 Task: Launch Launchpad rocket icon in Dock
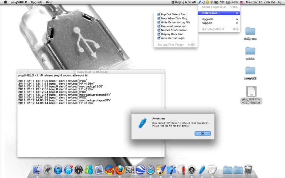[48, 170]
